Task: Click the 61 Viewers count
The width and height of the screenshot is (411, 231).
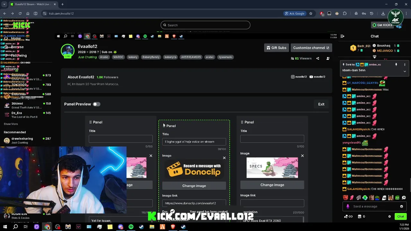Action: tap(301, 58)
